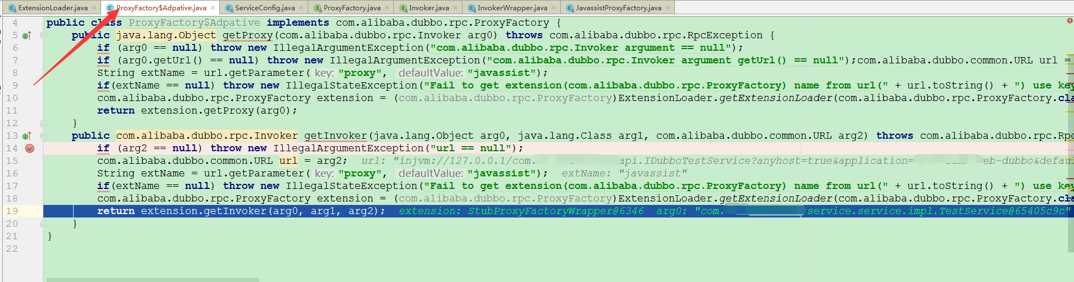Close the ExtensionLoader.java tab
Image resolution: width=1074 pixels, height=282 pixels.
(x=94, y=8)
